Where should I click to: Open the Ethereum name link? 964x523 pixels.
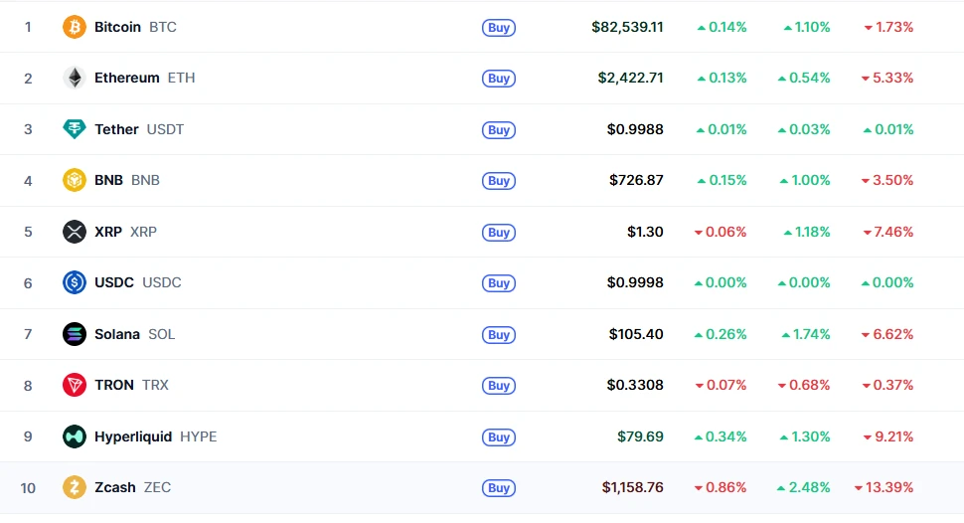tap(126, 79)
